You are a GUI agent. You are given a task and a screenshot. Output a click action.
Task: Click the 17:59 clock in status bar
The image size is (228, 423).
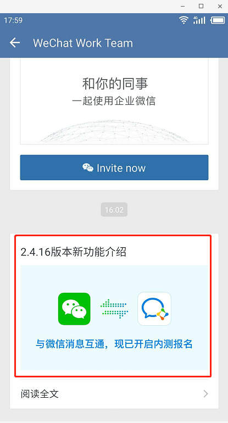pyautogui.click(x=13, y=20)
